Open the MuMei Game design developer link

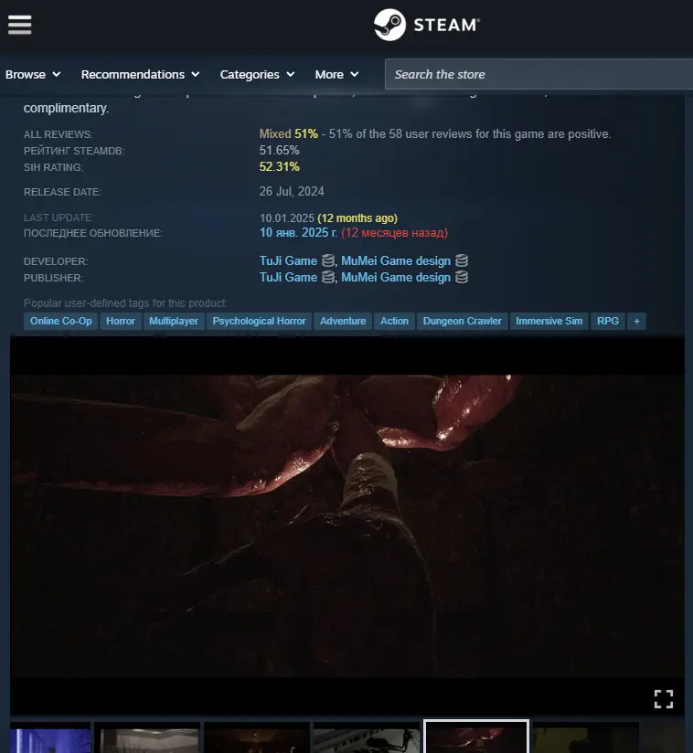[x=396, y=260]
